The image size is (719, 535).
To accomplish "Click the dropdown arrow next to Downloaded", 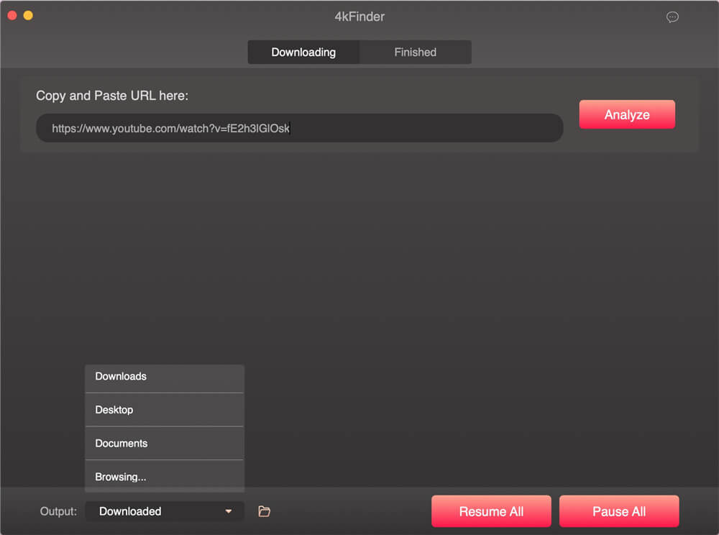I will (230, 511).
